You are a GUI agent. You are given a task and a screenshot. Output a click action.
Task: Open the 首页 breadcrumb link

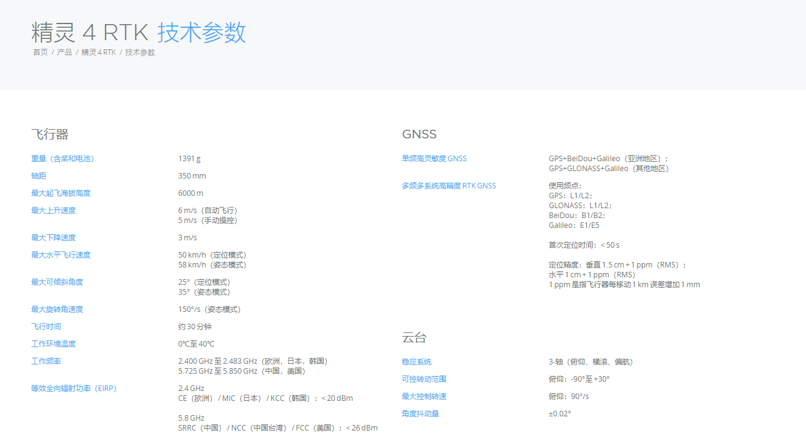click(40, 53)
